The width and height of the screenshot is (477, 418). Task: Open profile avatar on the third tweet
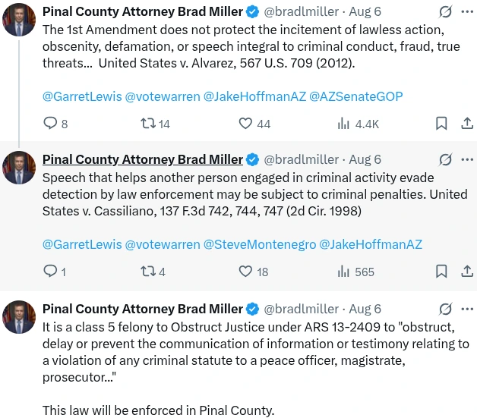(19, 317)
